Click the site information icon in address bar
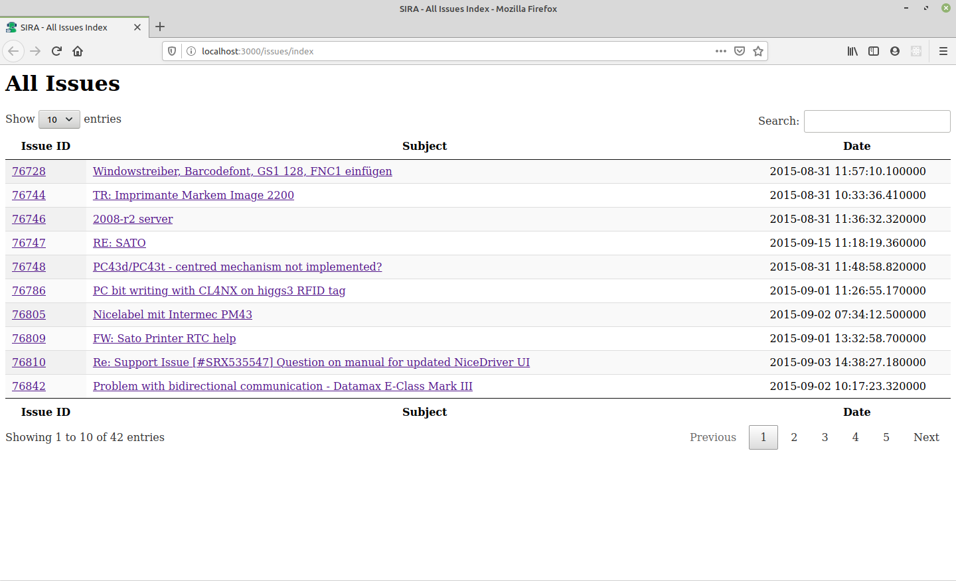This screenshot has height=581, width=956. pos(192,51)
